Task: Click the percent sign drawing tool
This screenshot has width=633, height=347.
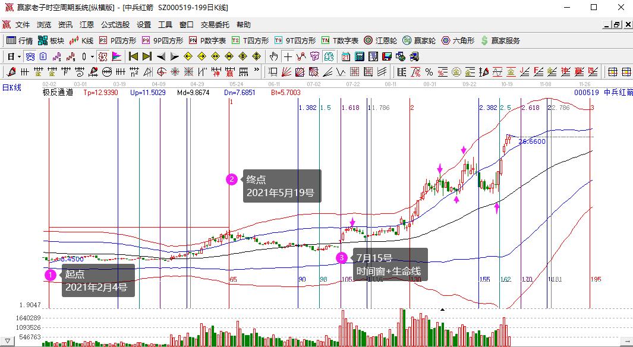Action: coord(429,72)
